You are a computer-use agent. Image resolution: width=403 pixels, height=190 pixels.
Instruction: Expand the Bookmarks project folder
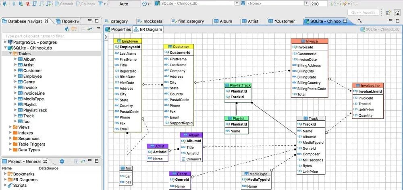(5, 174)
